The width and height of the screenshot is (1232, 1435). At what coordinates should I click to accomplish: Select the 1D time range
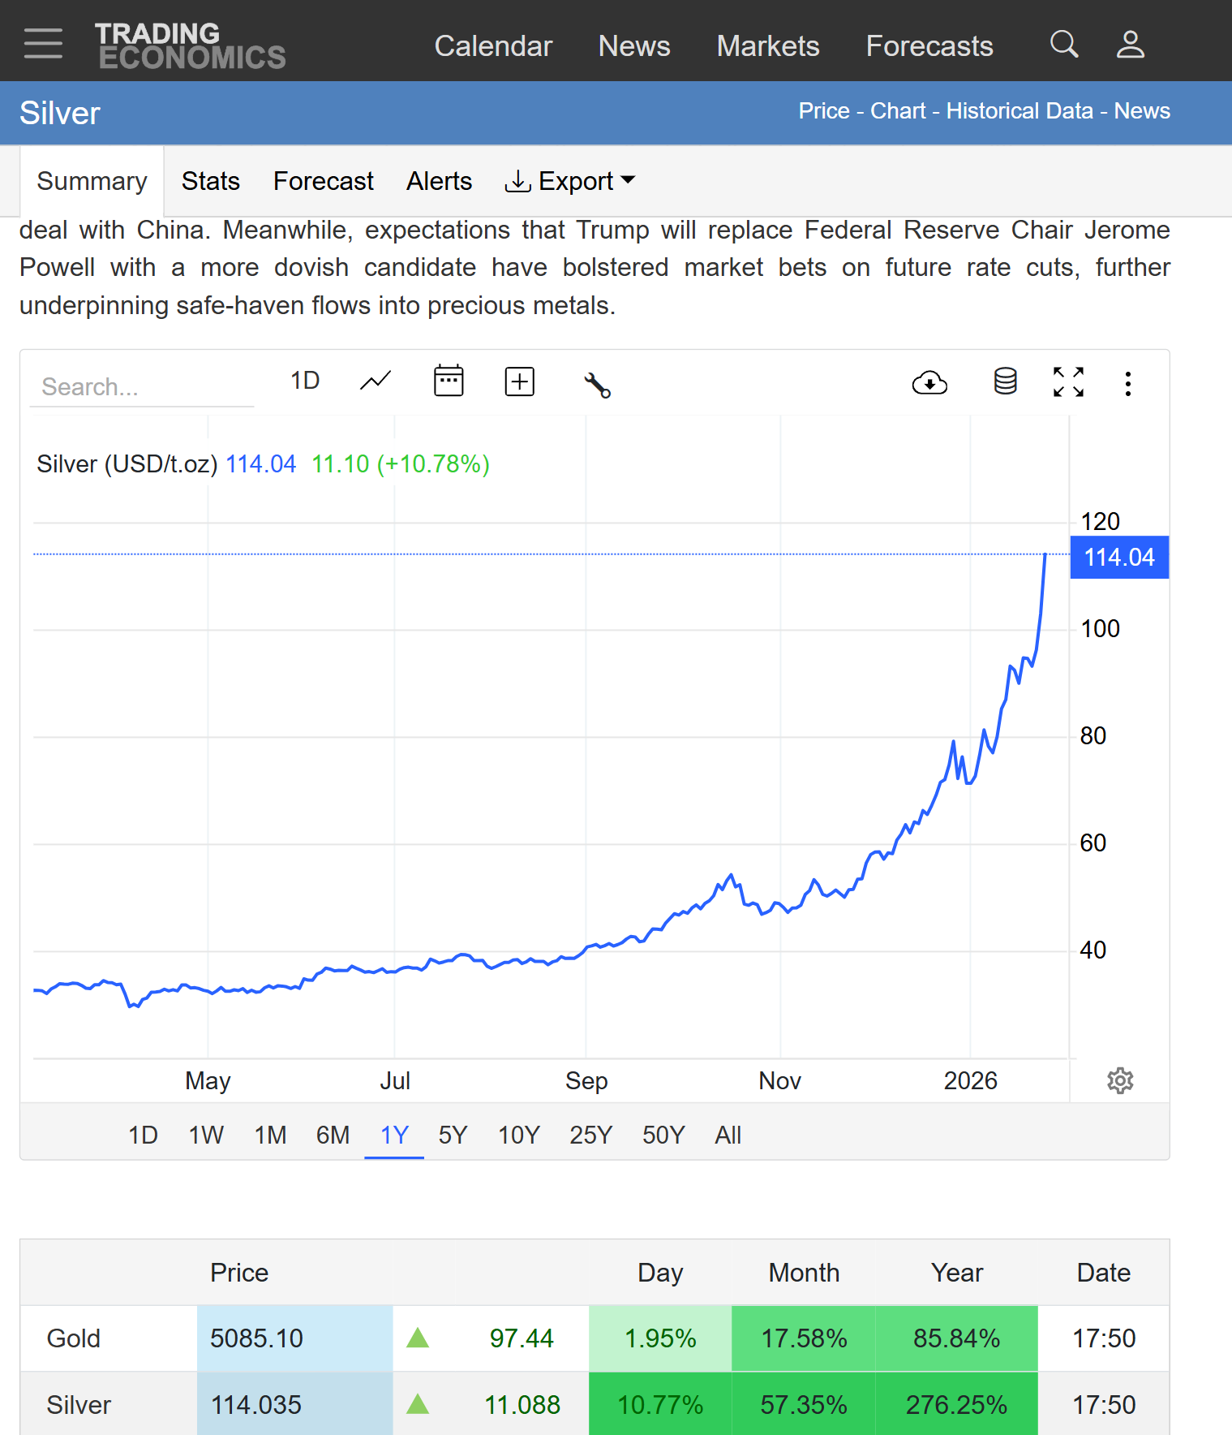143,1135
